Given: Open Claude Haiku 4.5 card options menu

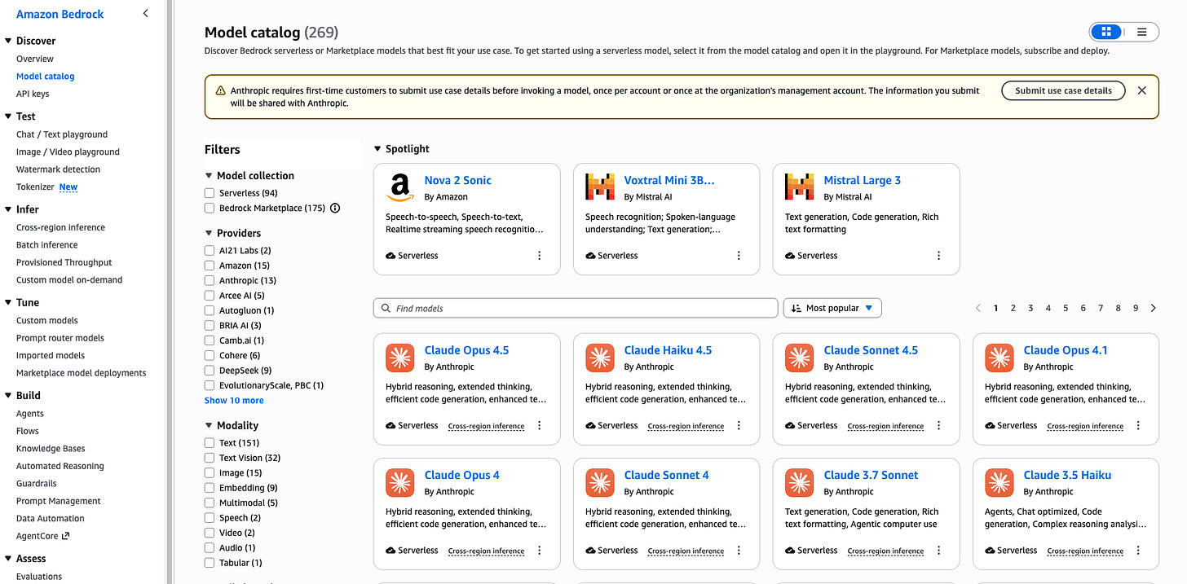Looking at the screenshot, I should tap(739, 426).
